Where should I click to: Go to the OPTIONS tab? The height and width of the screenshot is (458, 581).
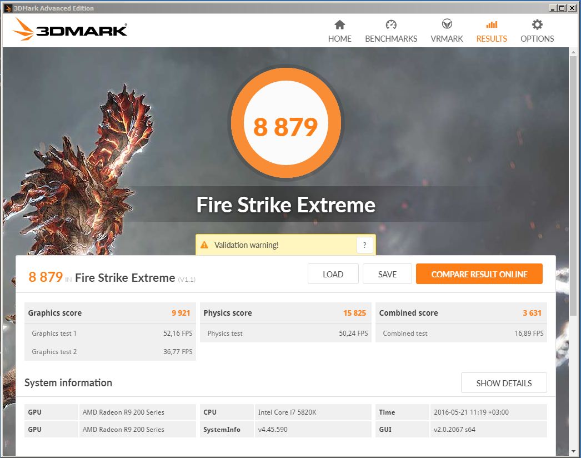coord(537,31)
